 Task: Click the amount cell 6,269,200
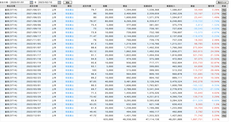130,21
